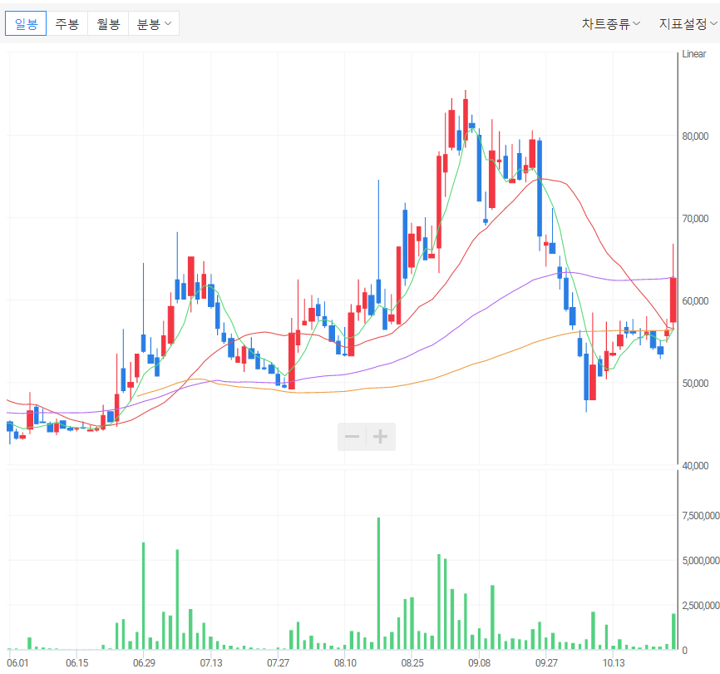The image size is (720, 674).
Task: Click the 5,000,000 volume axis label
Action: [701, 561]
